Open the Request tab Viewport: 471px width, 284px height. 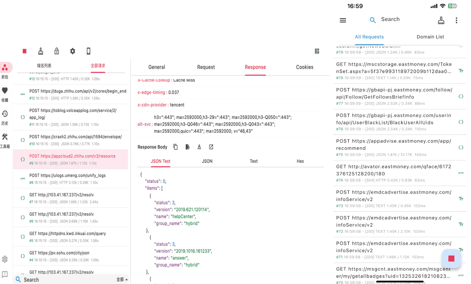pyautogui.click(x=206, y=67)
